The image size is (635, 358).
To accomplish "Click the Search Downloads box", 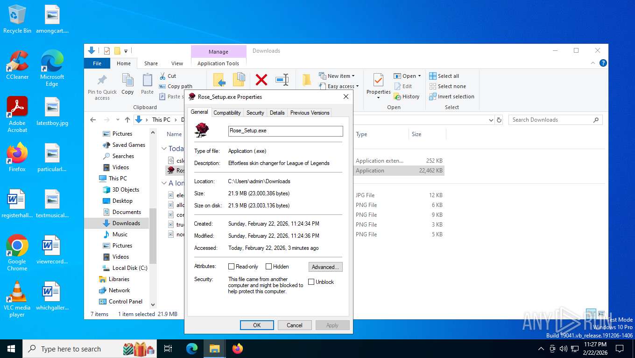I will click(x=555, y=120).
